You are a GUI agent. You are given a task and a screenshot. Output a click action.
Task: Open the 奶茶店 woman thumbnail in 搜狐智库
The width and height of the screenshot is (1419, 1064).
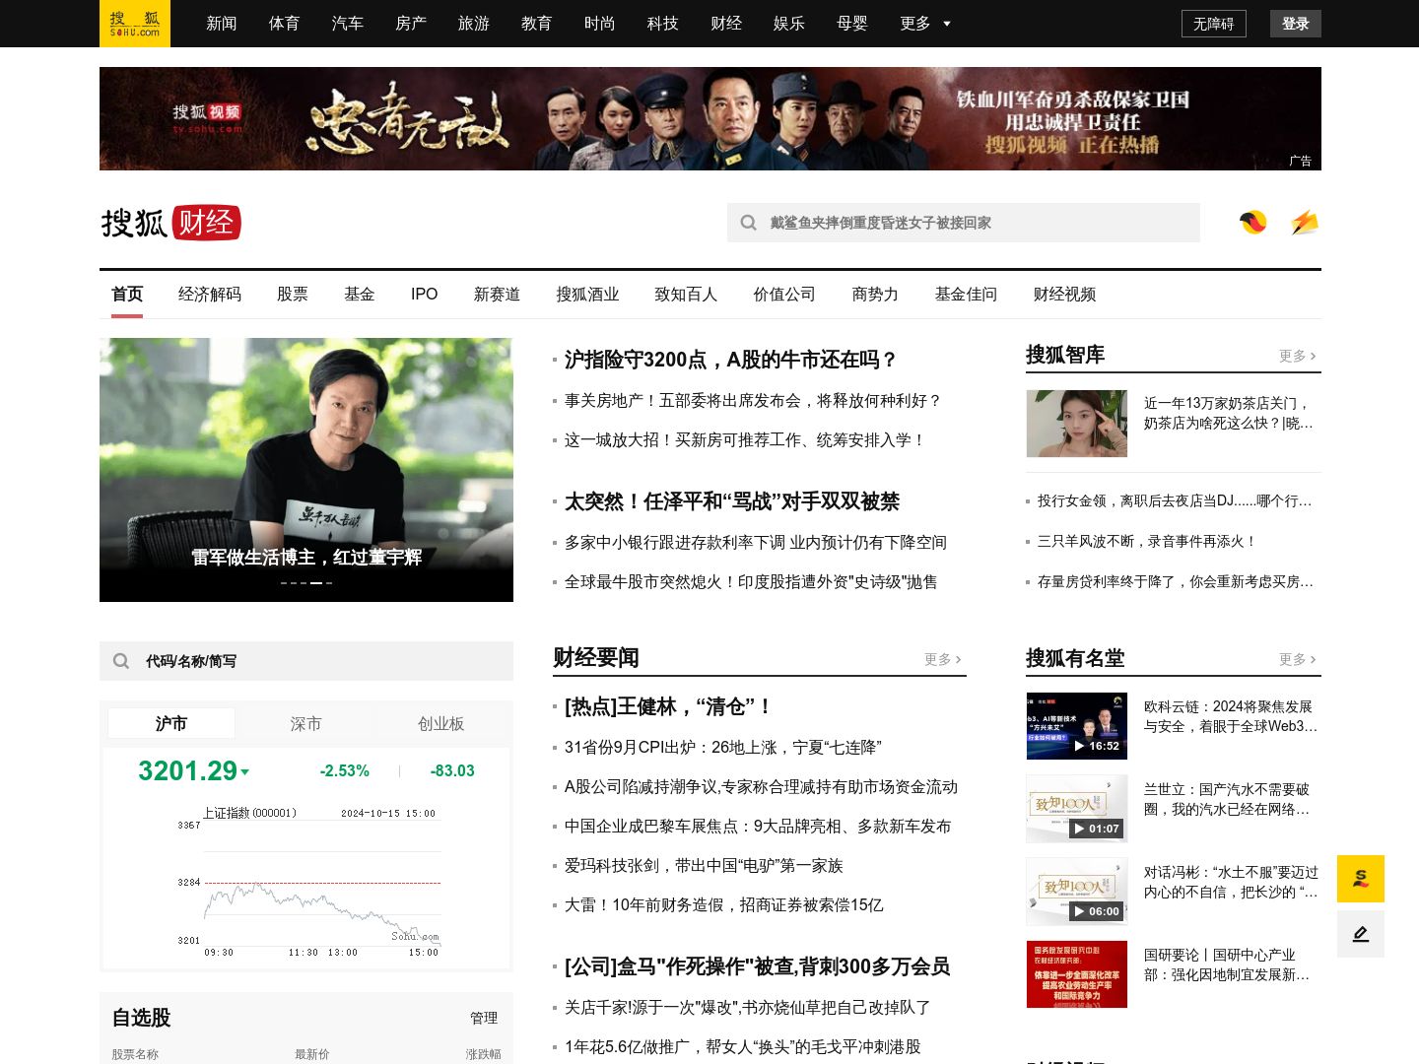click(1077, 424)
